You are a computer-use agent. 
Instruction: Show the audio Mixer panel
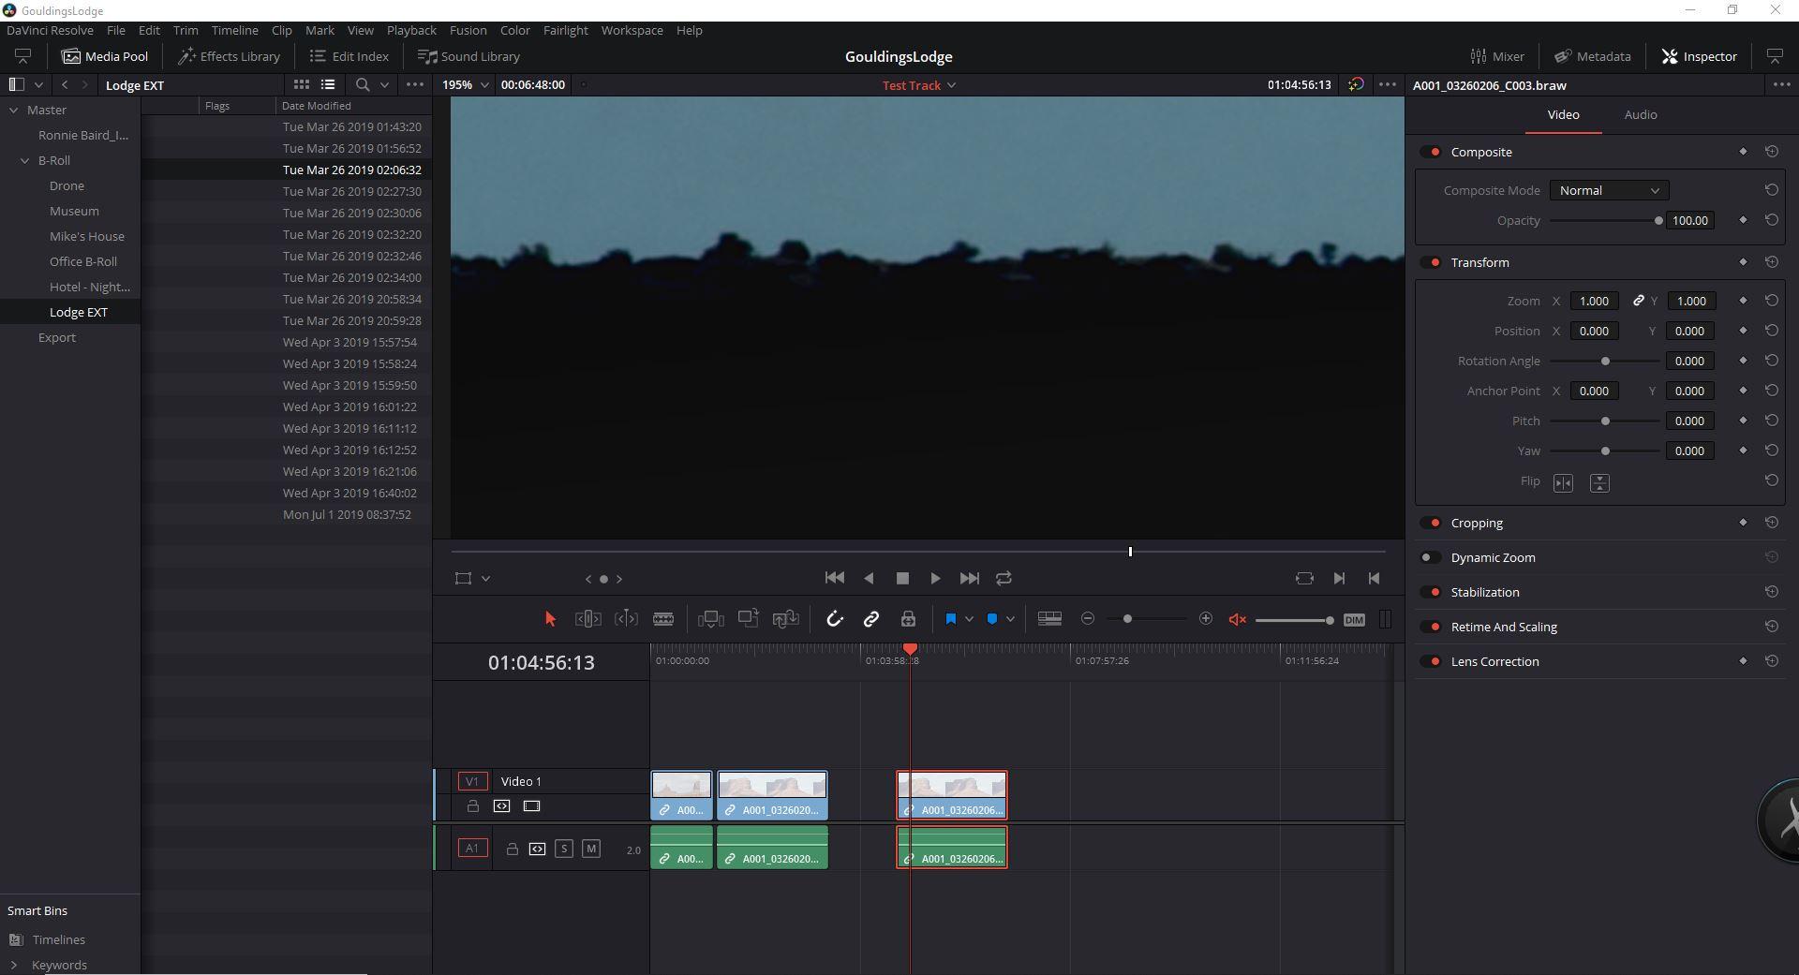point(1497,56)
